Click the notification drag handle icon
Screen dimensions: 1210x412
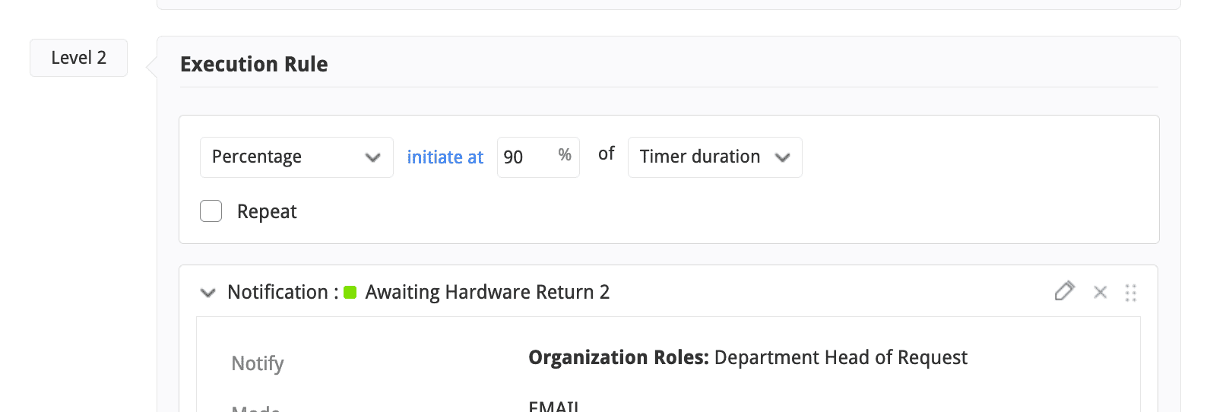pyautogui.click(x=1131, y=293)
